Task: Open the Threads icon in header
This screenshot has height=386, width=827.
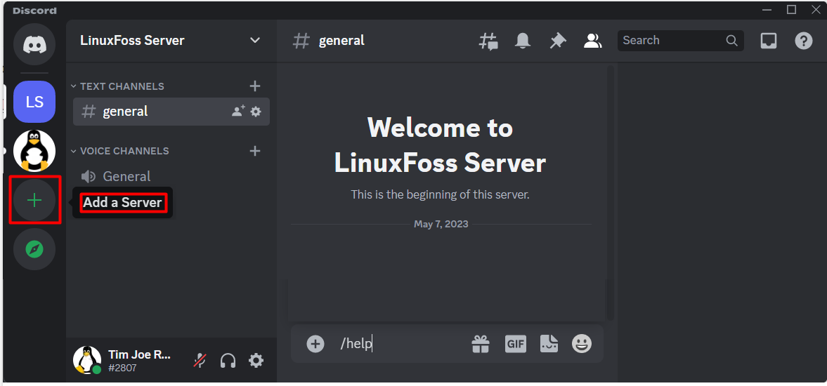Action: 488,41
